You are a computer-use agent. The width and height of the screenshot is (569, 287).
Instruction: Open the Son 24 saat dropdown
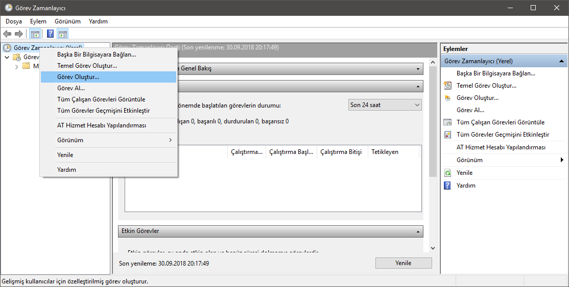[385, 105]
